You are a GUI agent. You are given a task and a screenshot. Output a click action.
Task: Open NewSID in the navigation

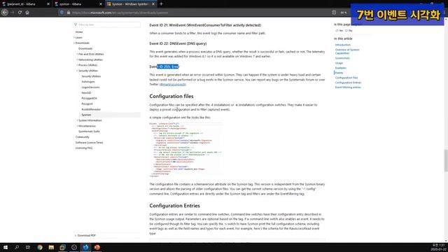(86, 93)
